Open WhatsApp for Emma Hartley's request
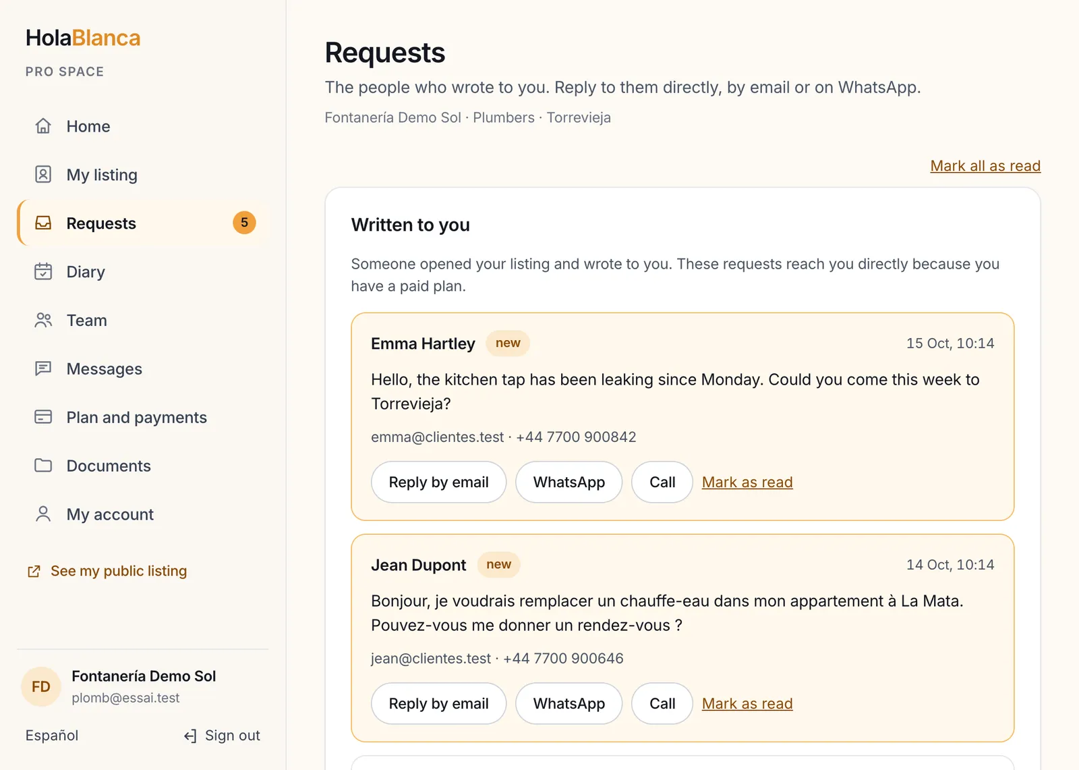This screenshot has height=770, width=1079. pyautogui.click(x=568, y=482)
